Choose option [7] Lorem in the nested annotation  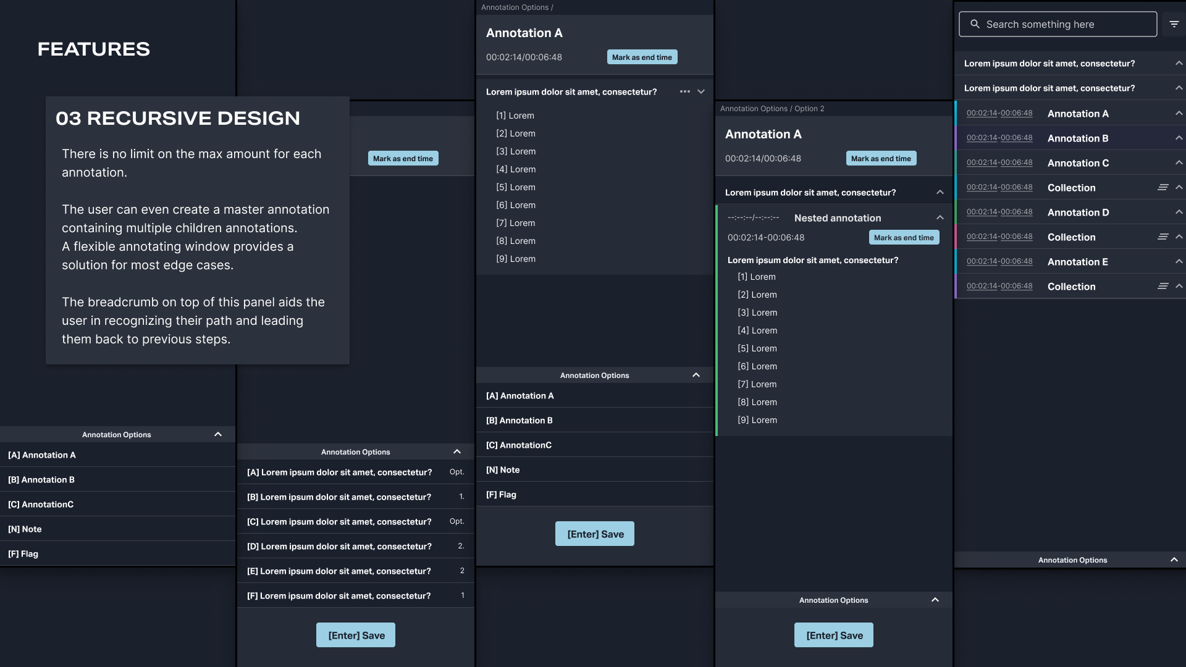click(x=757, y=384)
